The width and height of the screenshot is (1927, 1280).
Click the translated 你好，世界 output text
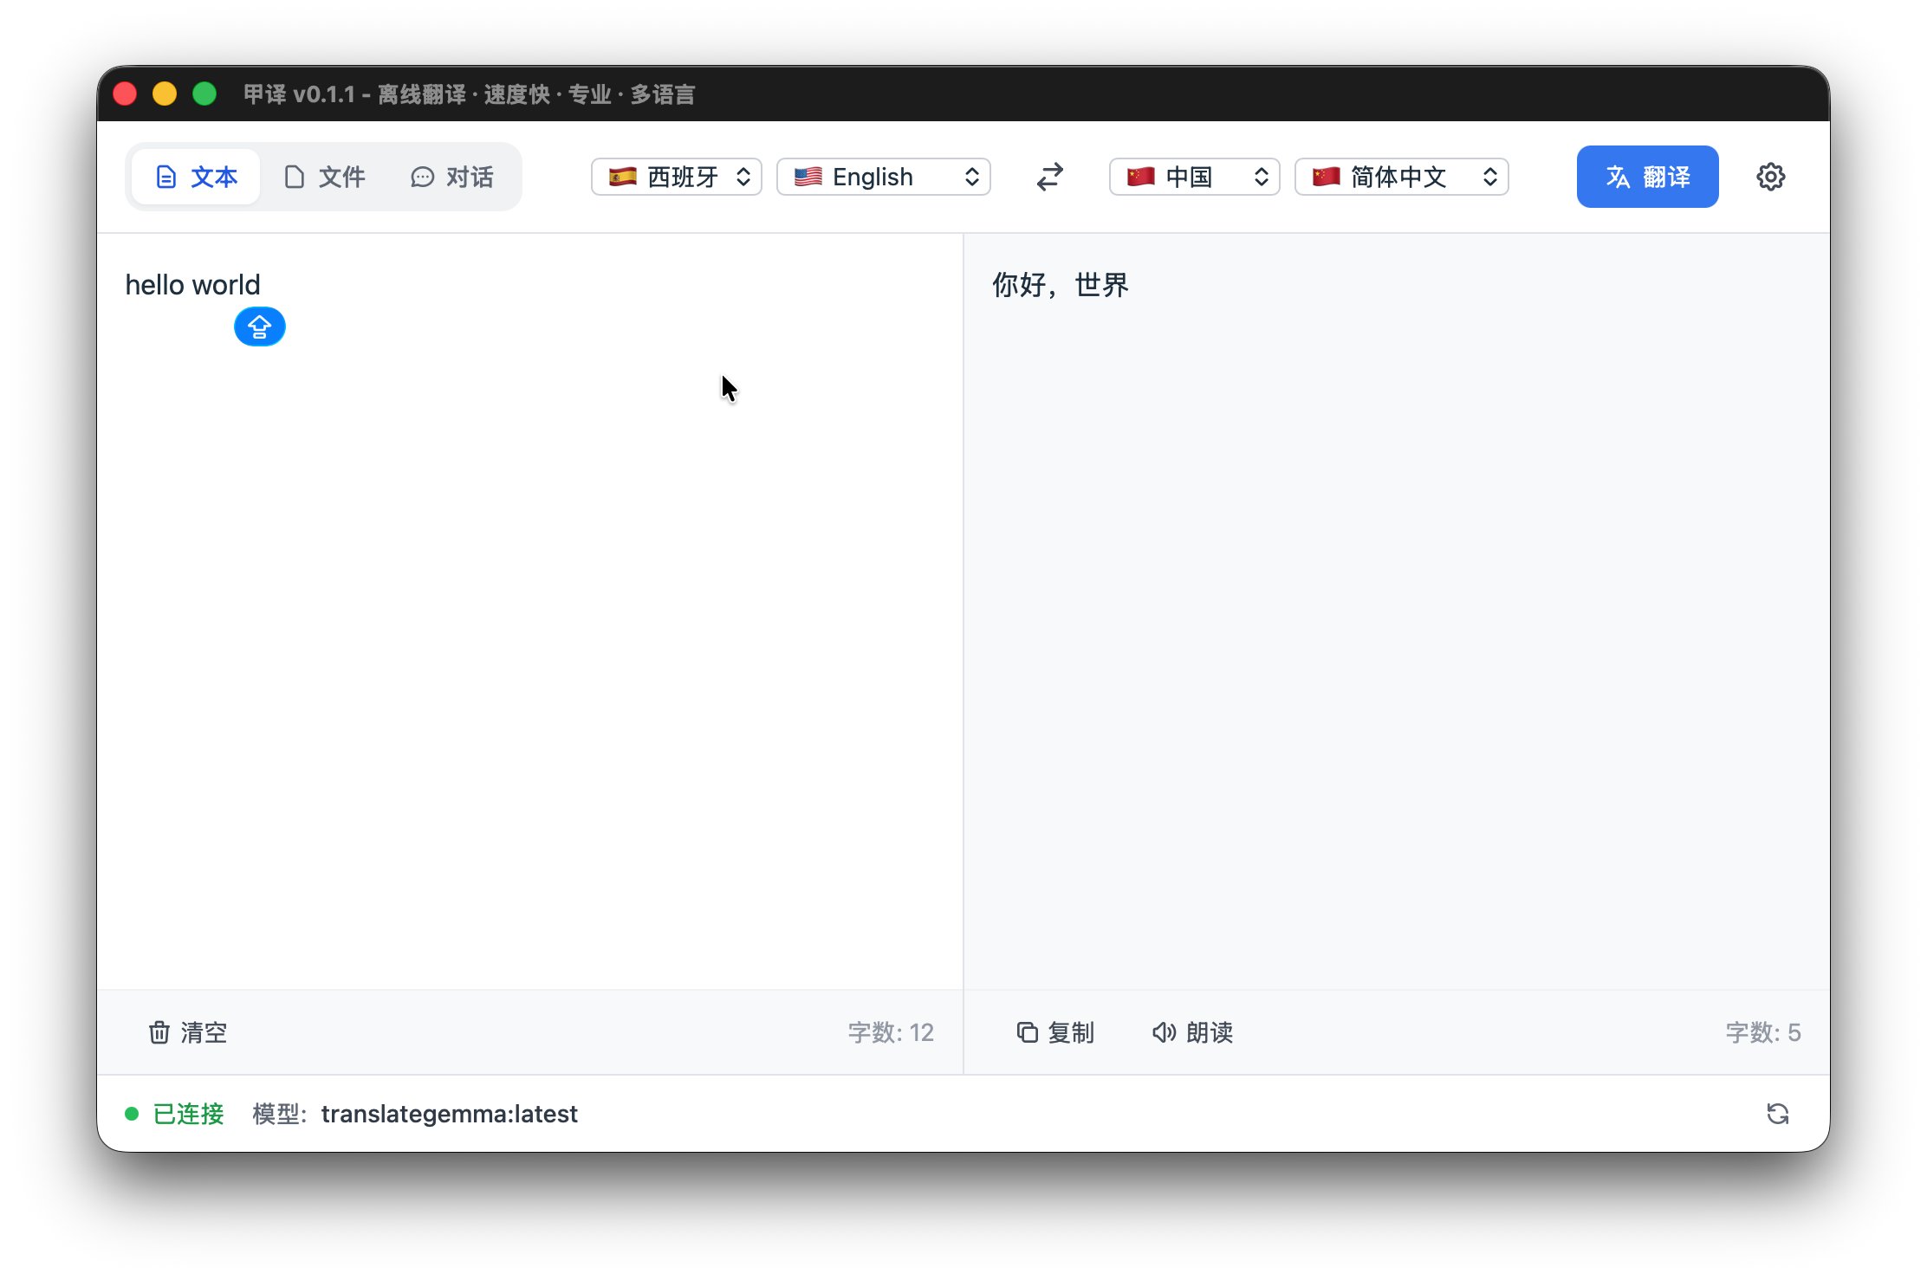pos(1060,285)
